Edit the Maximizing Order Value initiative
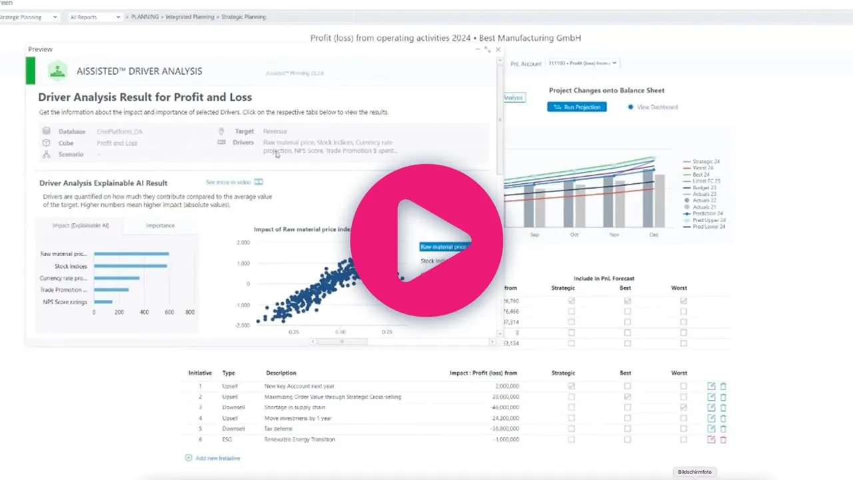The width and height of the screenshot is (853, 480). click(x=711, y=397)
